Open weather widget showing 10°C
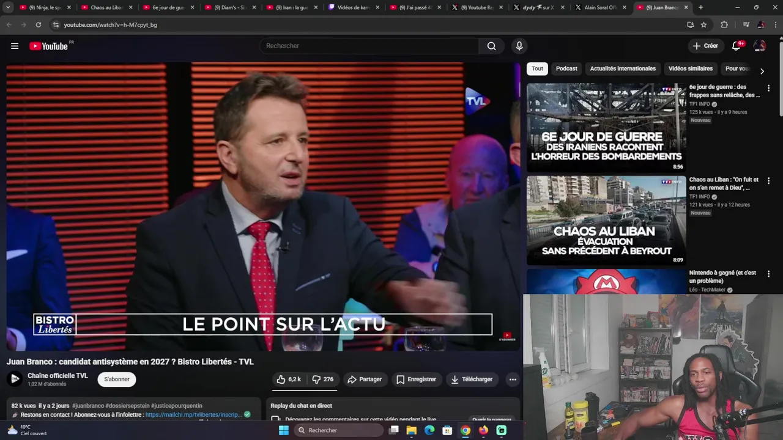Viewport: 783px width, 440px height. (26, 430)
